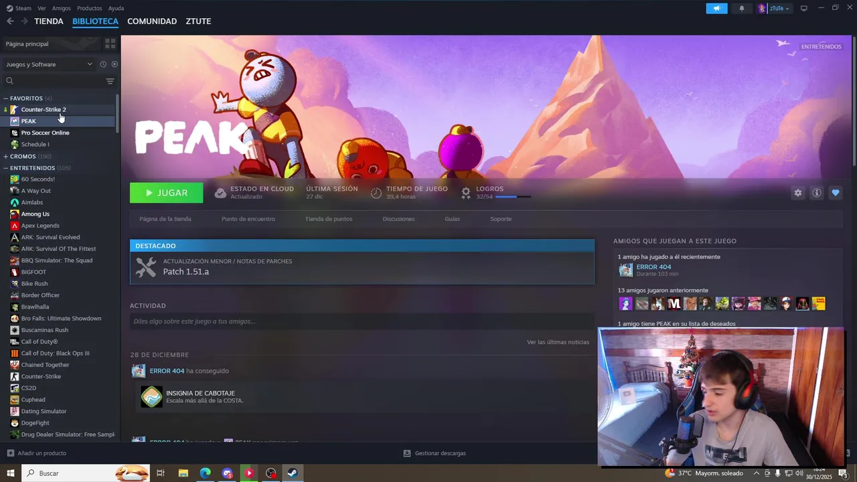Image resolution: width=857 pixels, height=482 pixels.
Task: Show hidden system tray icons chevron
Action: tap(757, 473)
